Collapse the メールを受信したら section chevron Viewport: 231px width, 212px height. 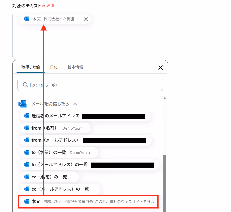tap(75, 104)
